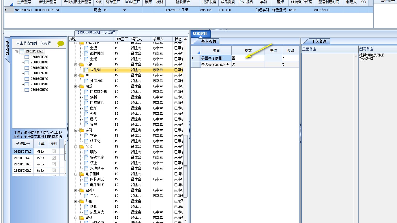Click the green speech bubble icon
Viewport: 397px width, 223px height.
[x=61, y=44]
